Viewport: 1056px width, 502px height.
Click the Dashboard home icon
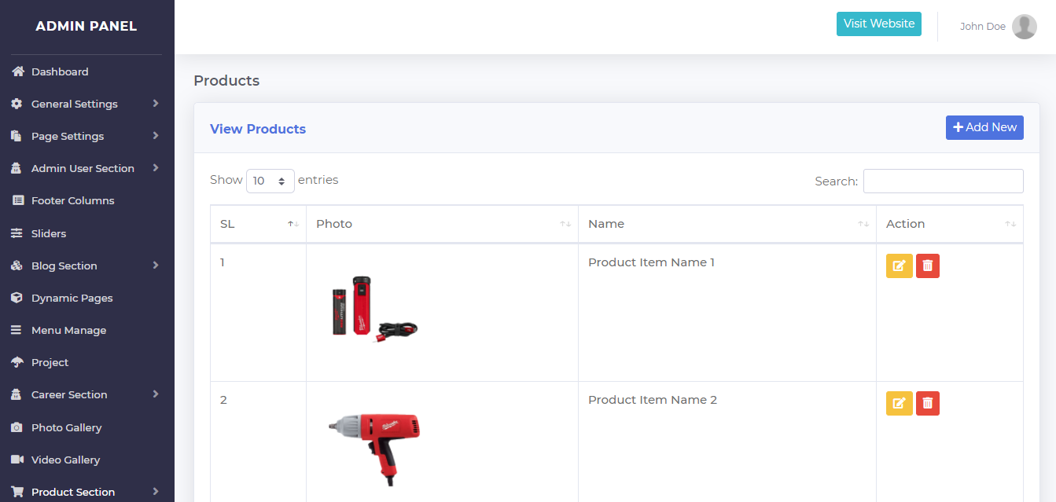[x=17, y=71]
